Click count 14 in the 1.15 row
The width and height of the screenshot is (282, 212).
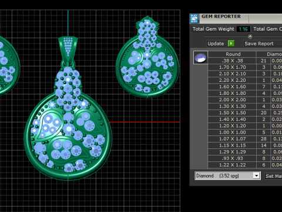point(264,145)
